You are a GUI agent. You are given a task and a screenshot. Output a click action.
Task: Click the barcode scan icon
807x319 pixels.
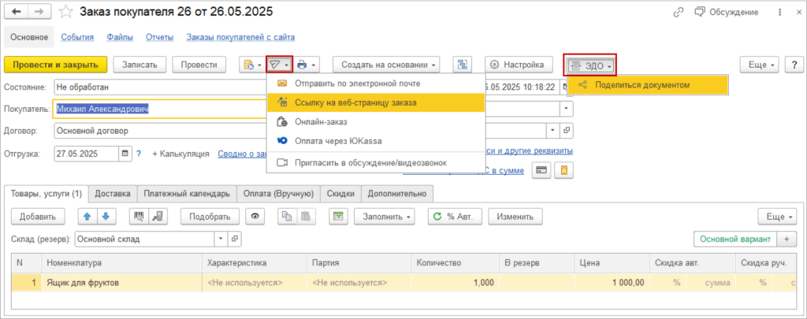[x=140, y=217]
